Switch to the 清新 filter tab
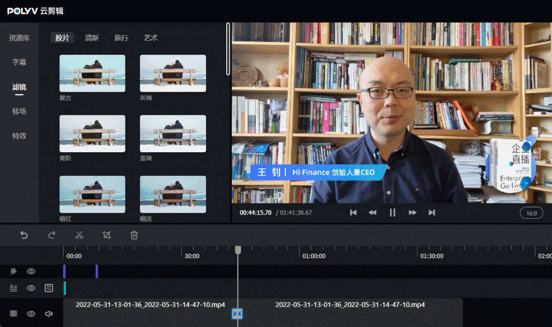 click(92, 38)
